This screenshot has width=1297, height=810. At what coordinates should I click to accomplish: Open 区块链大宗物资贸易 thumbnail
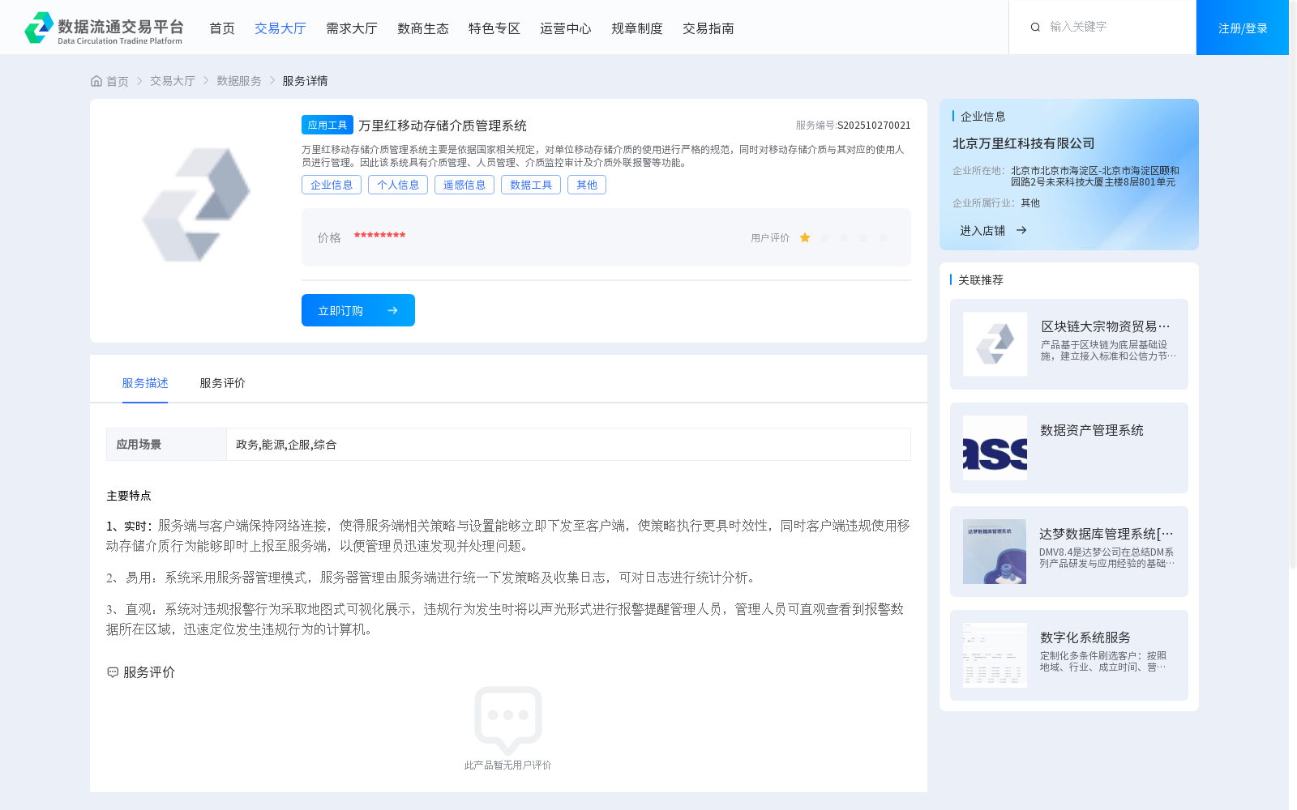point(995,344)
